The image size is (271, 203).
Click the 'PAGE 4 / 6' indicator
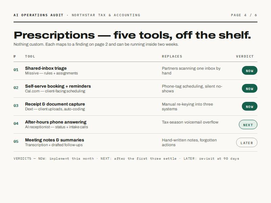[244, 15]
